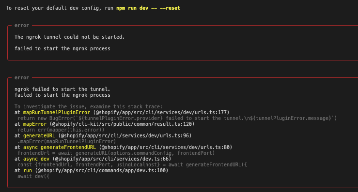Click the yellow 'async generateFrontendURL' name
Screen dimensions: 358x192
pyautogui.click(x=60, y=148)
